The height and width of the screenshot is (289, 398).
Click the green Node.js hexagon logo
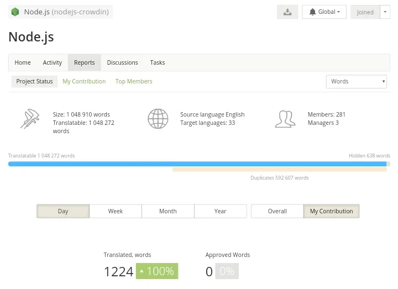pos(15,12)
